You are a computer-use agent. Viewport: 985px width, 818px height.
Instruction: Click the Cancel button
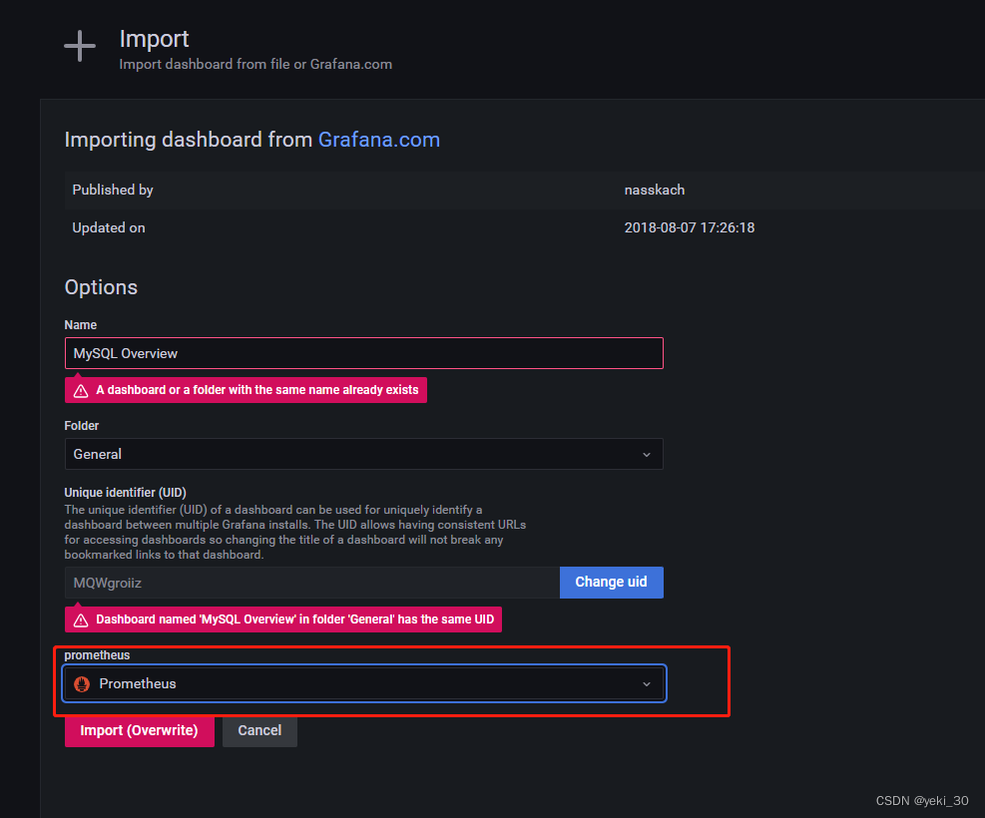pyautogui.click(x=259, y=731)
